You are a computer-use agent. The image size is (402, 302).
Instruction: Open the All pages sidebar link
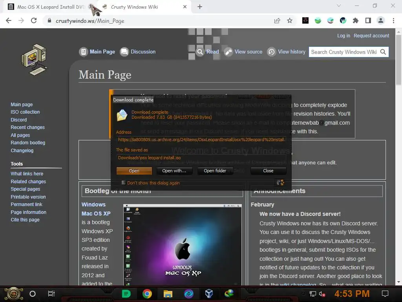20,135
